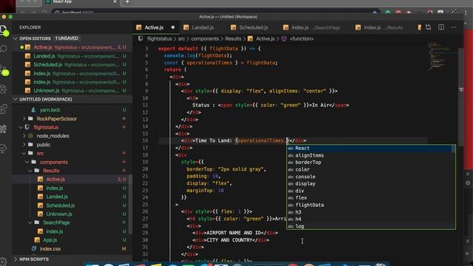Choose borderTop from autocomplete suggestions
Screen dimensions: 473x266
point(370,163)
